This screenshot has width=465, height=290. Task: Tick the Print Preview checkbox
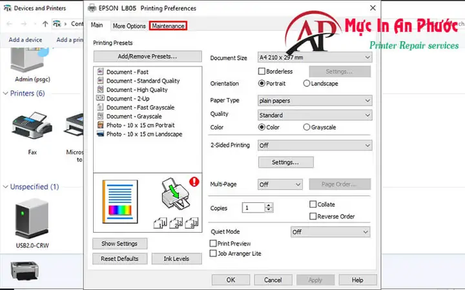(x=213, y=243)
